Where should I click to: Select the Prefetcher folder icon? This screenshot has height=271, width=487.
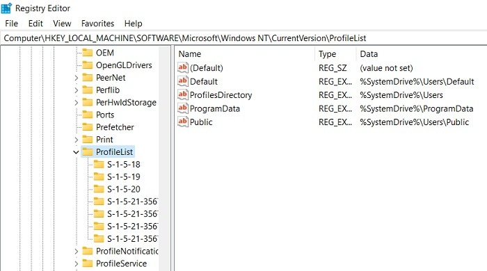(88, 127)
